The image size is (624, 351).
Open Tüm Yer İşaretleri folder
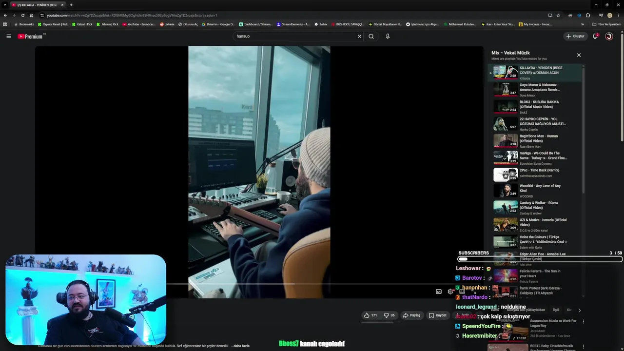tap(606, 24)
